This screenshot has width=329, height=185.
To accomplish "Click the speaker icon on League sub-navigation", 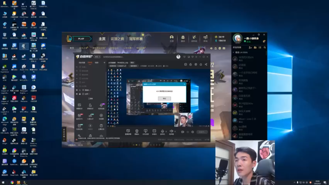I will pos(211,48).
